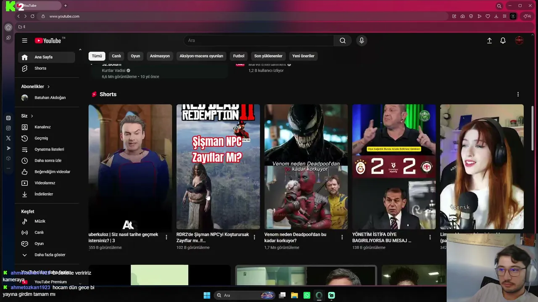This screenshot has height=302, width=538.
Task: Open browser downloads icon
Action: pos(496,16)
